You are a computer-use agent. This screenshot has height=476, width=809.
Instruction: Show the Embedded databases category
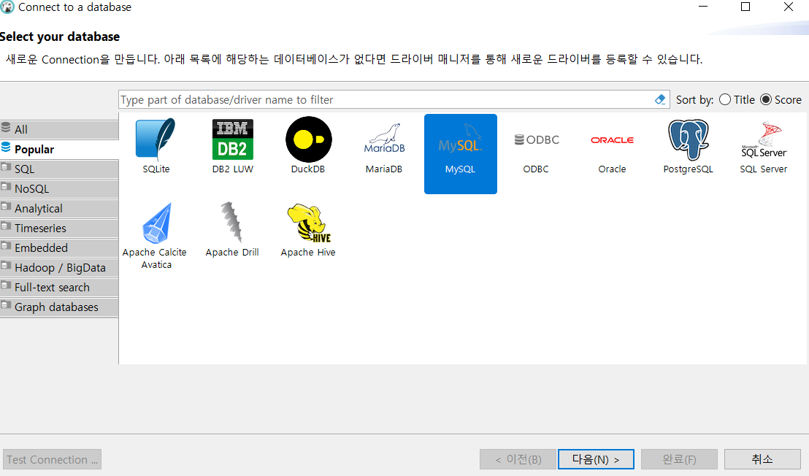(59, 248)
